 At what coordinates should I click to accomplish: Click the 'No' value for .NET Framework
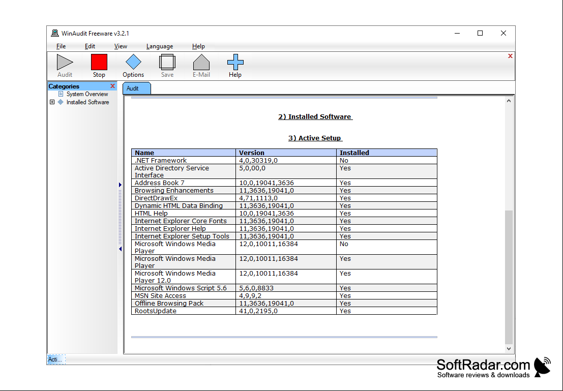(x=344, y=161)
